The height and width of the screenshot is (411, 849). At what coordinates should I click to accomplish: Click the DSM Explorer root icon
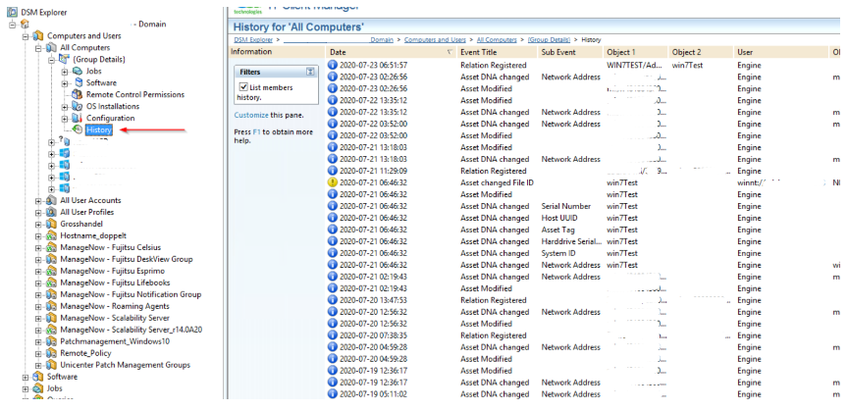[x=12, y=11]
